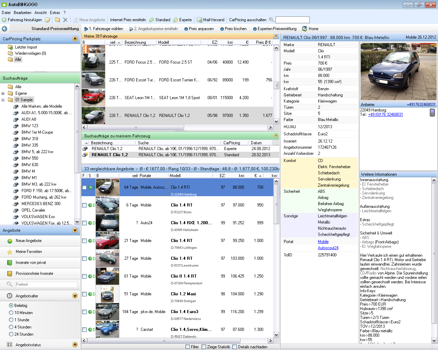Click the offers list vertical scrollbar thumb
The height and width of the screenshot is (350, 438).
[x=276, y=205]
